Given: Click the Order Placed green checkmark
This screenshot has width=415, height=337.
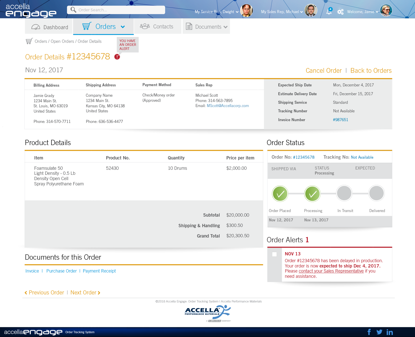Looking at the screenshot, I should coord(280,194).
